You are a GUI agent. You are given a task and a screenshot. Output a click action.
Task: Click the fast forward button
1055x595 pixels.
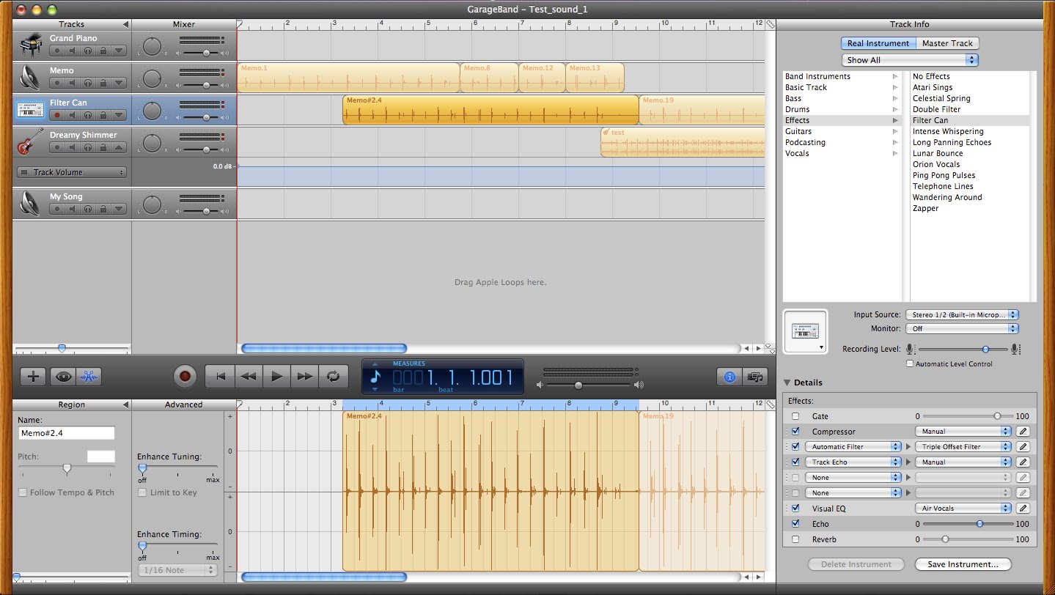pyautogui.click(x=304, y=377)
